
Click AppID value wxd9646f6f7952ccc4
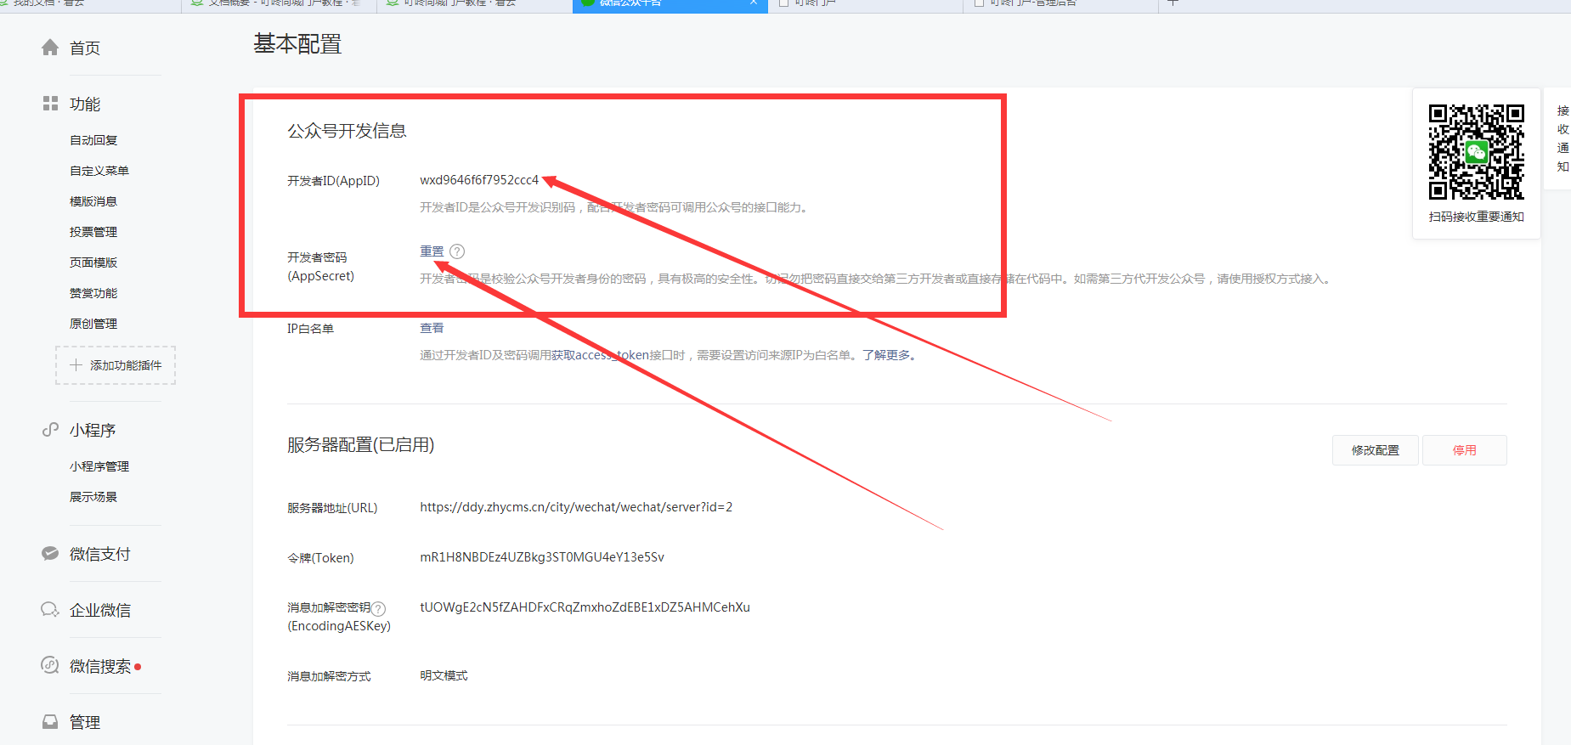(479, 180)
